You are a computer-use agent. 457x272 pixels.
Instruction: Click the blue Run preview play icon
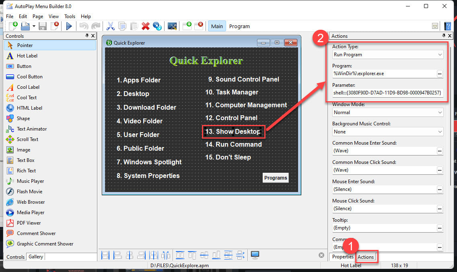tap(69, 26)
